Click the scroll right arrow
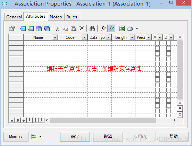This screenshot has width=192, height=146. tap(175, 120)
